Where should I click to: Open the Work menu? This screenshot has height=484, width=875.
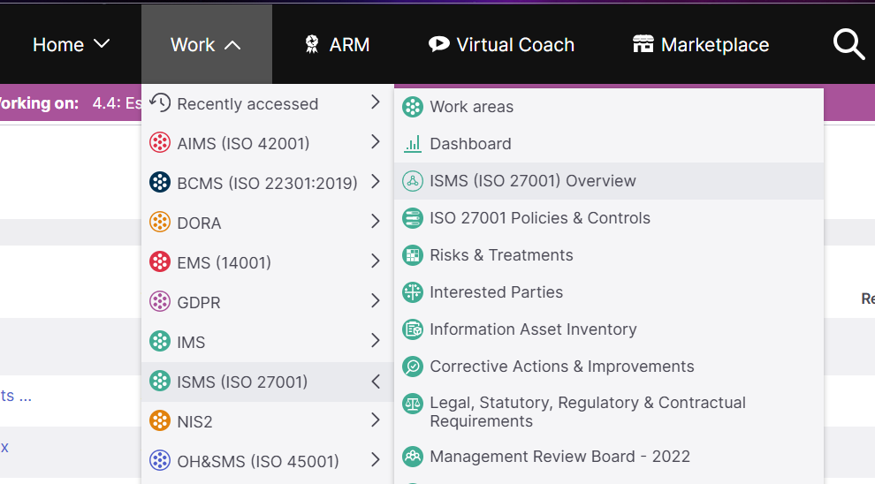pyautogui.click(x=207, y=44)
